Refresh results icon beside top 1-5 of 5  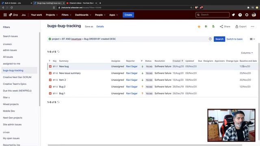pos(58,52)
